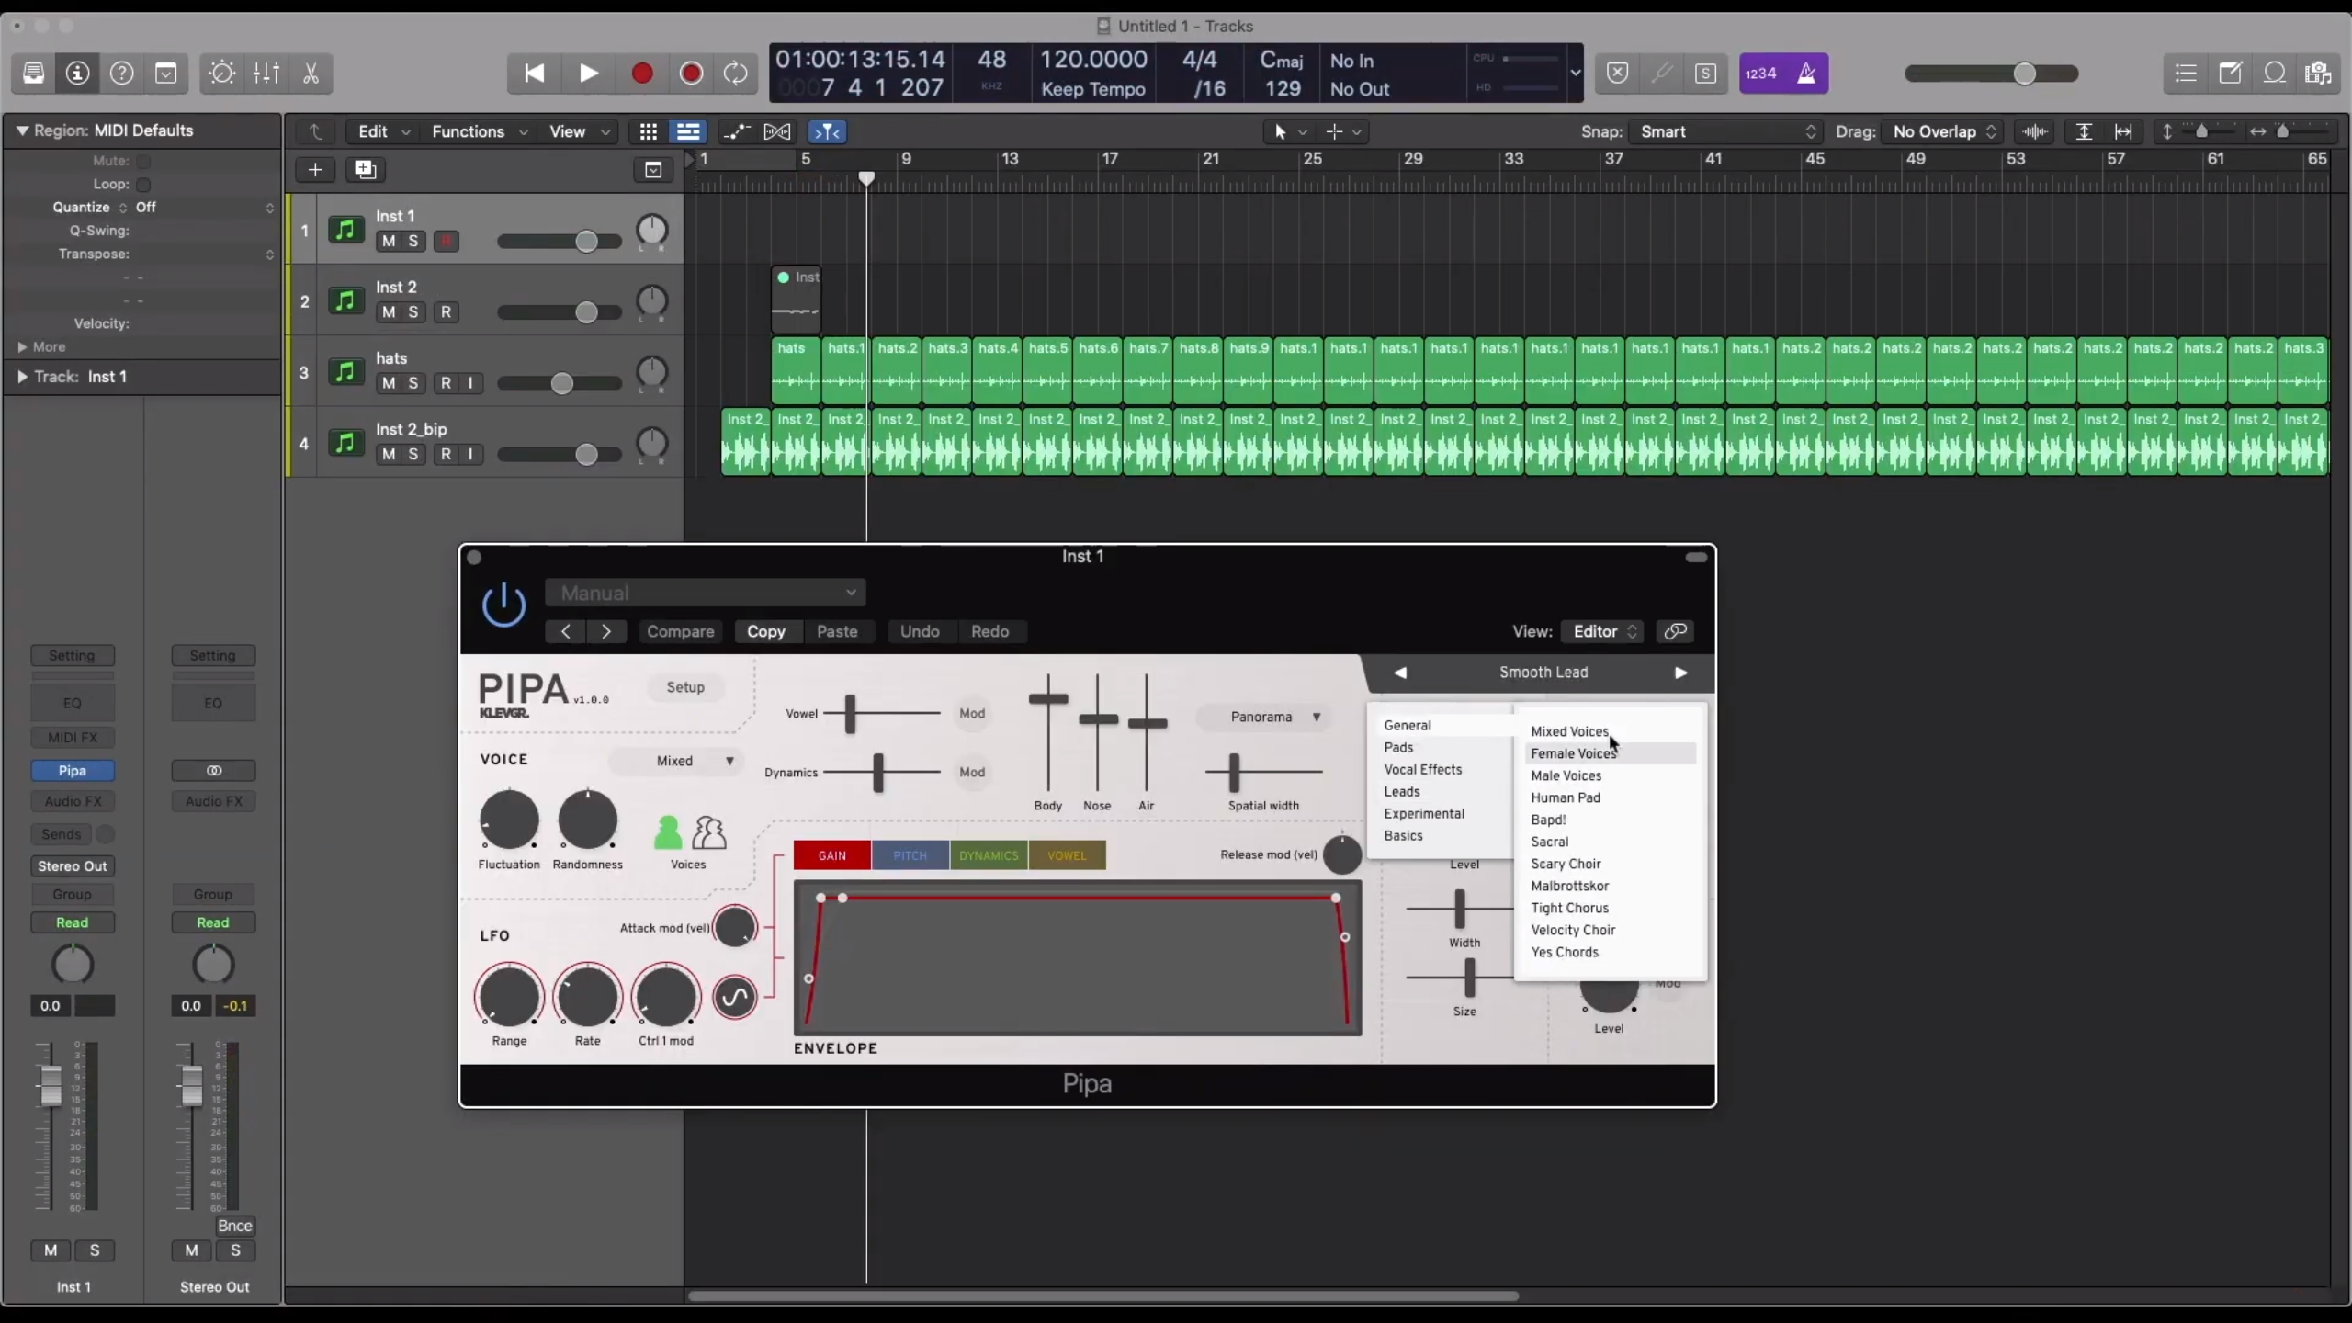
Task: Click the Read automation button on Inst 1
Action: click(x=73, y=922)
